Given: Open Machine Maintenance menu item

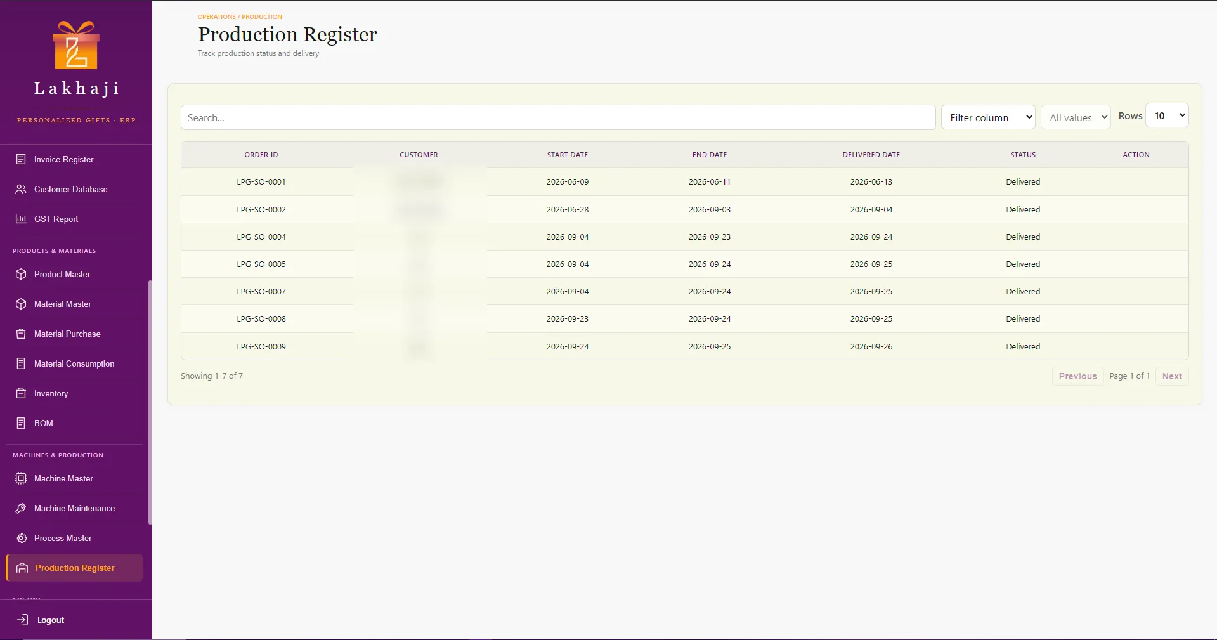Looking at the screenshot, I should [74, 508].
